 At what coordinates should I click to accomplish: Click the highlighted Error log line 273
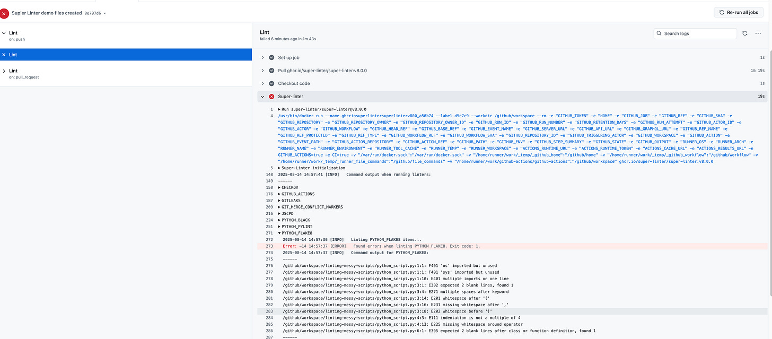(512, 246)
